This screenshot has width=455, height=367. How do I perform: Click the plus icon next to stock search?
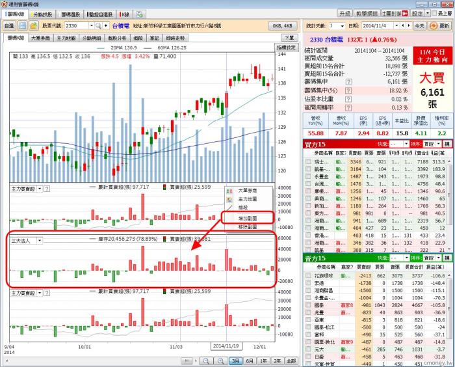(x=106, y=26)
